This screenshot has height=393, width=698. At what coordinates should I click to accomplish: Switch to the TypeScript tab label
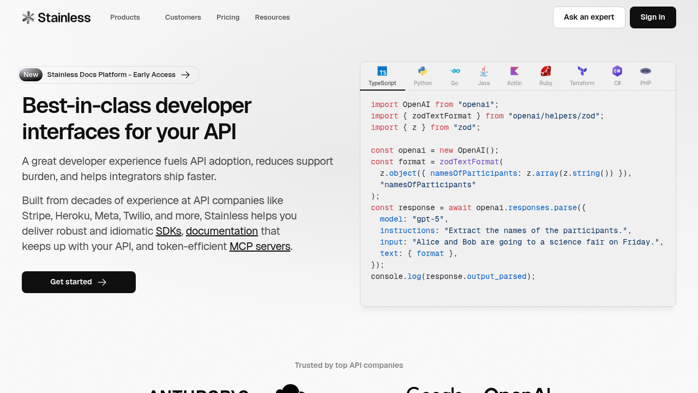pyautogui.click(x=382, y=84)
